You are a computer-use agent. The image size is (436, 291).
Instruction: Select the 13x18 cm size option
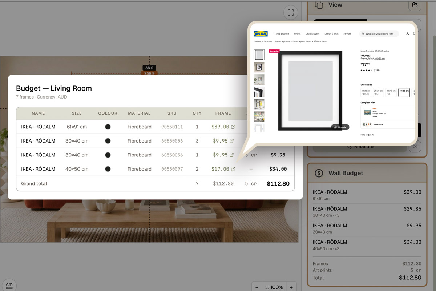366,92
